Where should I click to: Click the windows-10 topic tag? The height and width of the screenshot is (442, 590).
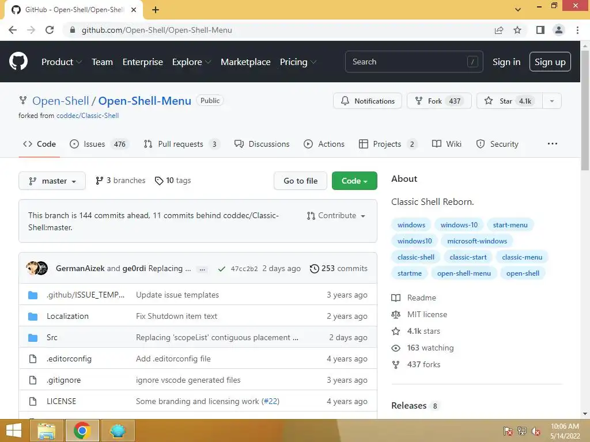coord(459,225)
